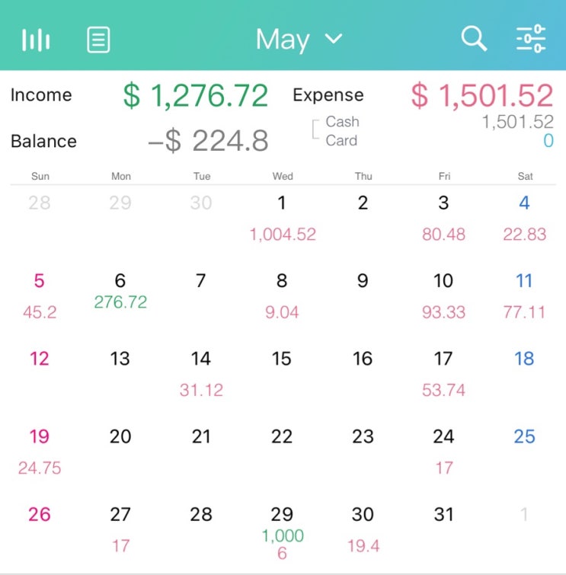
Task: Tap the search magnifier icon
Action: (474, 38)
